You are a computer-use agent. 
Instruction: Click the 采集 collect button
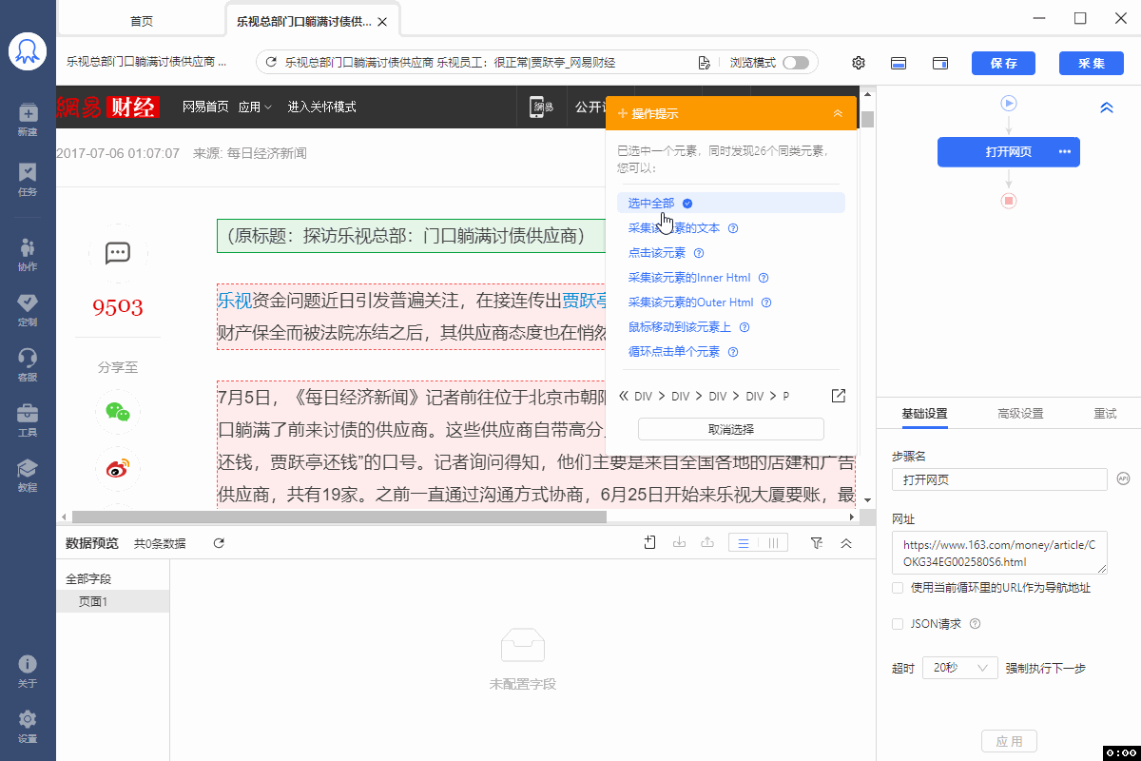1092,63
